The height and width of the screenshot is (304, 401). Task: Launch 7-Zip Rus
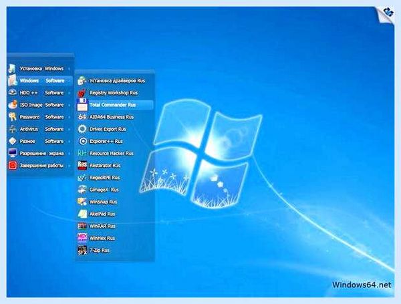pos(115,251)
